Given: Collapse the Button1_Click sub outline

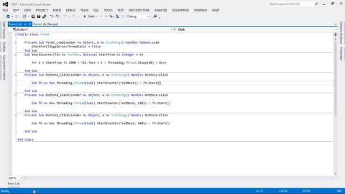Looking at the screenshot, I should (x=16, y=75).
